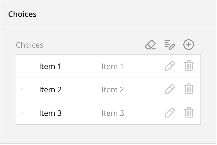Select the gray Item 3 text label
Viewport: 217px width, 145px height.
[x=113, y=113]
